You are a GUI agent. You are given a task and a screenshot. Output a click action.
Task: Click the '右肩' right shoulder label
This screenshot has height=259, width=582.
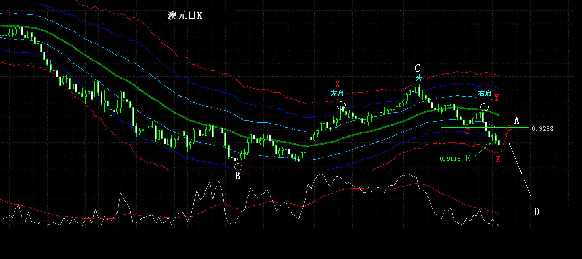click(x=484, y=94)
